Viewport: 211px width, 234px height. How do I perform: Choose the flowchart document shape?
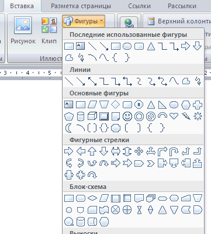(x=139, y=198)
